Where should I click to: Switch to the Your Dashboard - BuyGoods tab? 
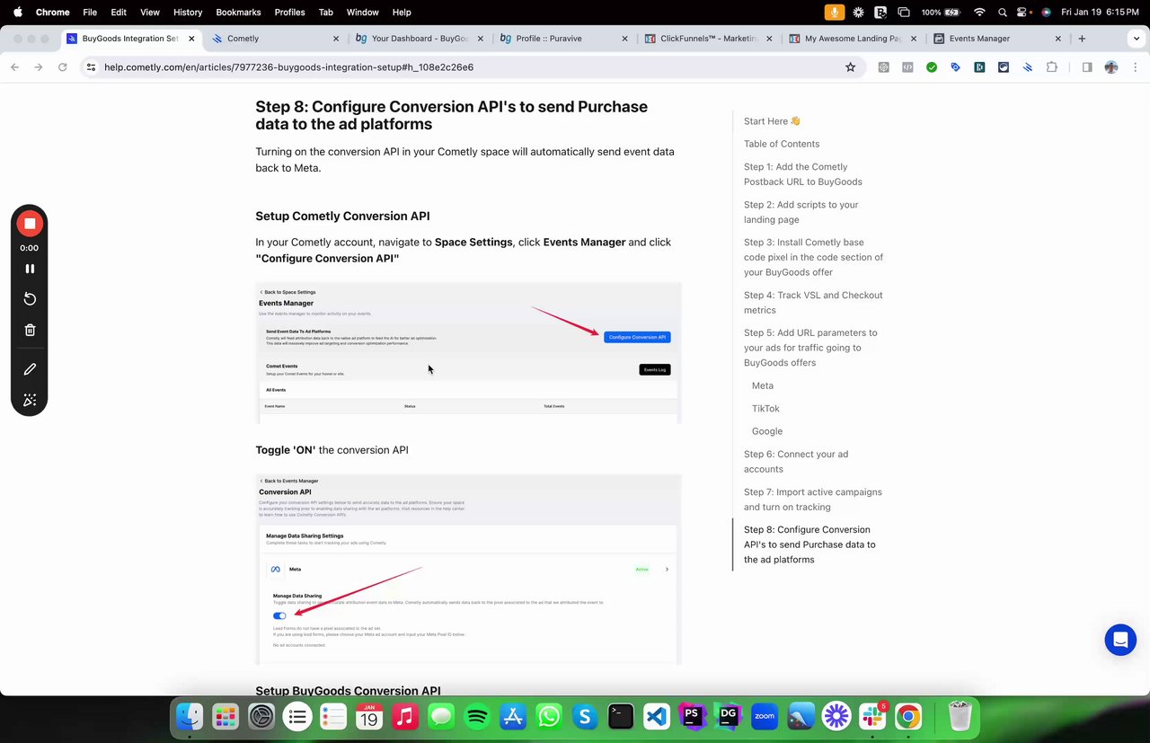(420, 39)
